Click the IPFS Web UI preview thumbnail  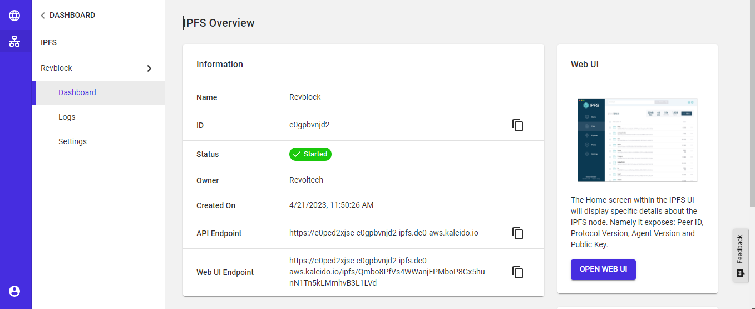[x=638, y=139]
